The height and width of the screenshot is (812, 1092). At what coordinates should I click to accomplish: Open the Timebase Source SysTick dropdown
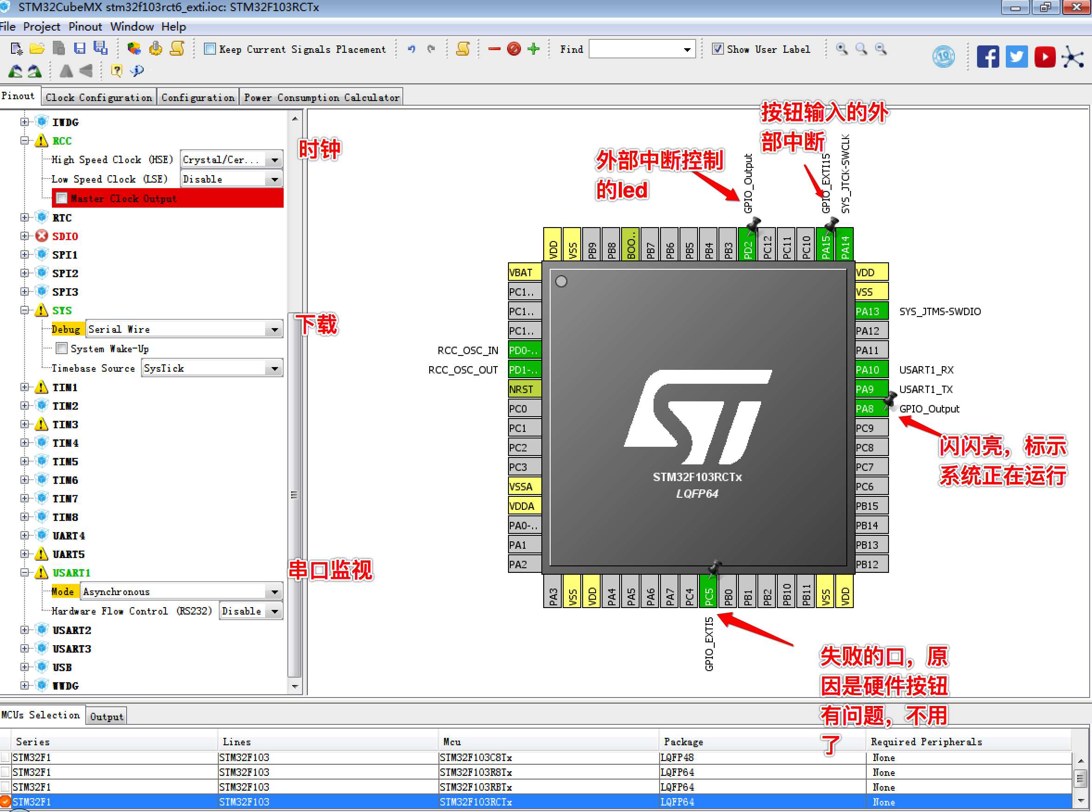tap(274, 368)
